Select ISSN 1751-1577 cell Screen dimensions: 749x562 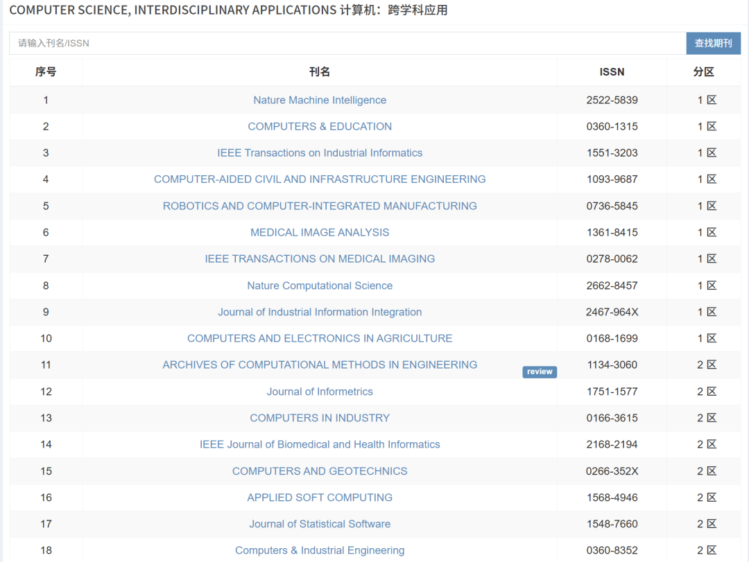(612, 392)
